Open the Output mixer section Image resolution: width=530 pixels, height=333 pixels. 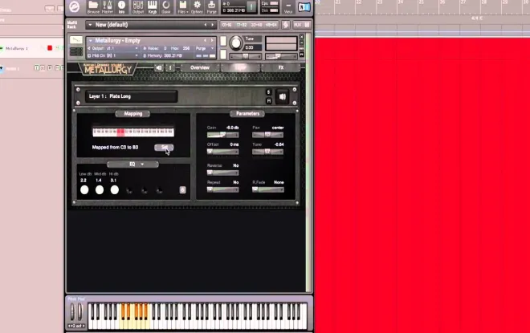(138, 7)
